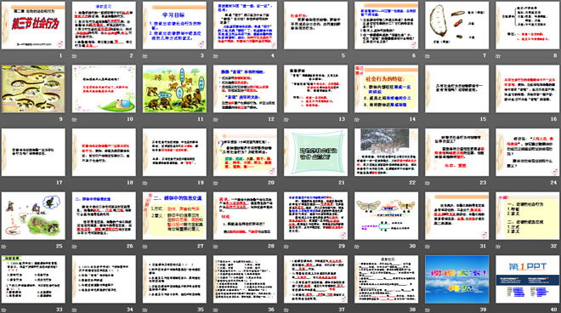561x313 pixels.
Task: Choose slide 30 showing the two moths diagram
Action: [387, 215]
